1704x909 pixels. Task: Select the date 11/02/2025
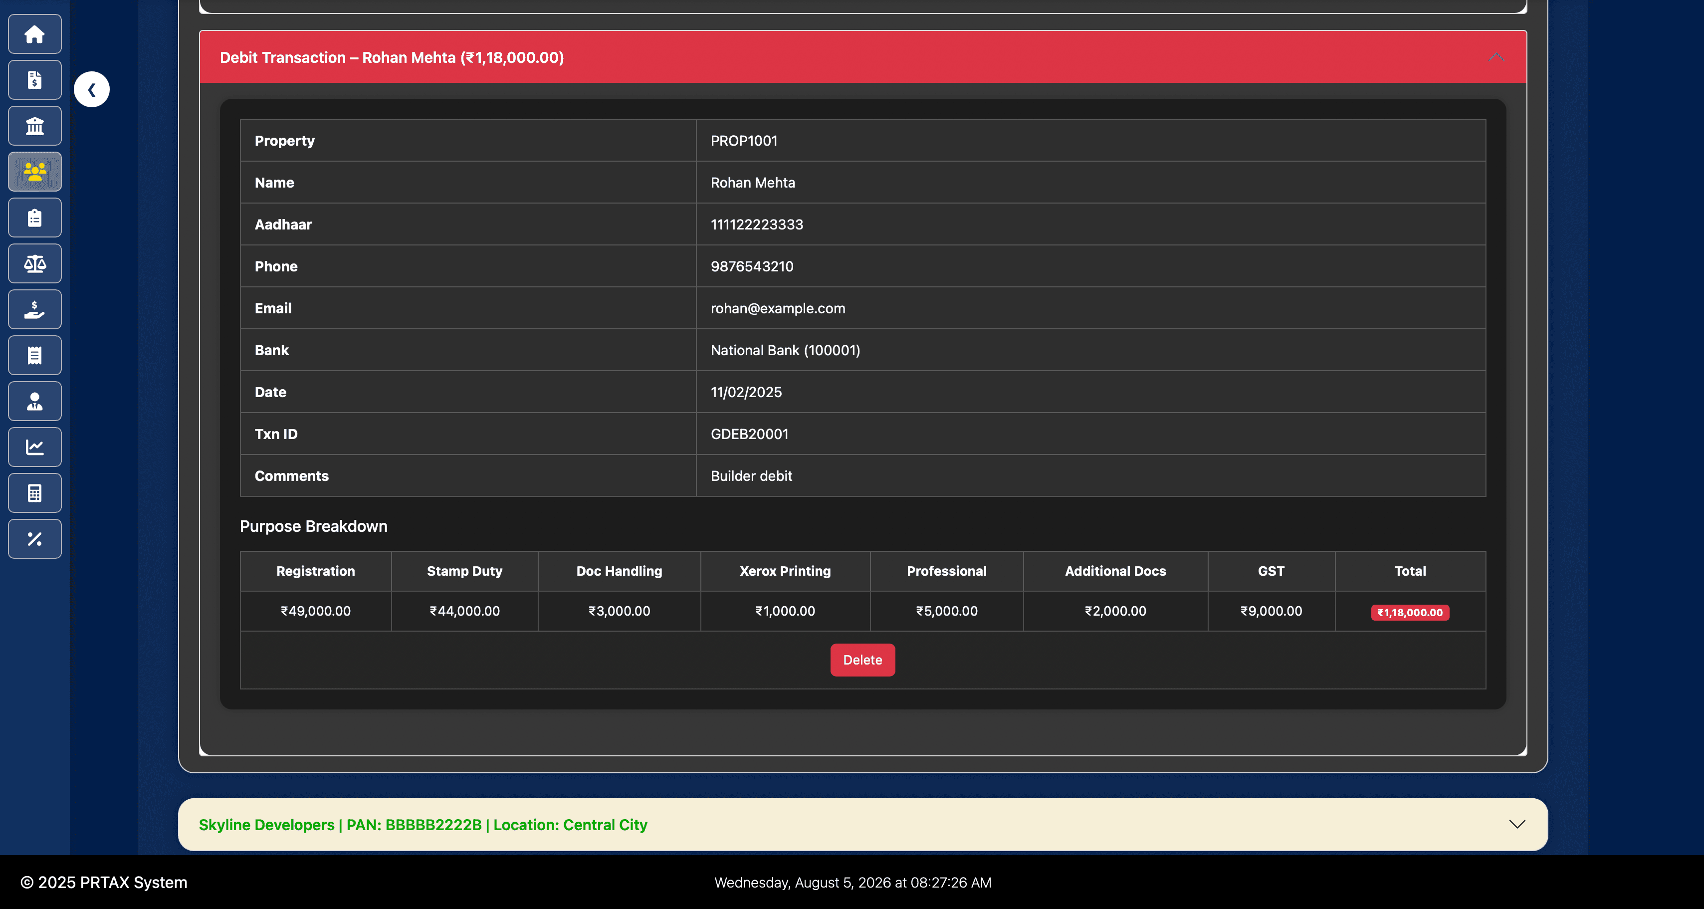(746, 392)
